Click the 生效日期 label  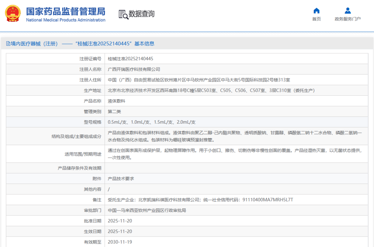pos(92,231)
